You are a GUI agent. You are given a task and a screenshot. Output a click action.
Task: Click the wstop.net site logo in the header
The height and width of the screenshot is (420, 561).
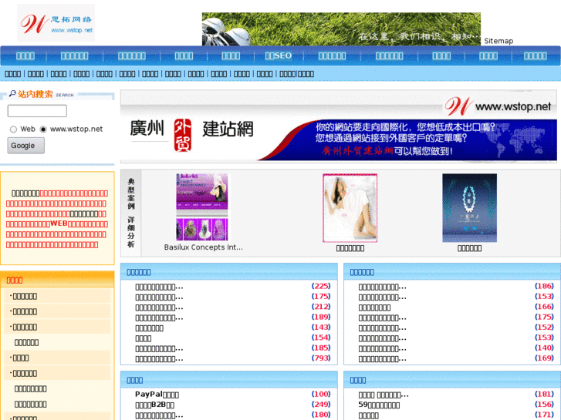click(x=56, y=23)
